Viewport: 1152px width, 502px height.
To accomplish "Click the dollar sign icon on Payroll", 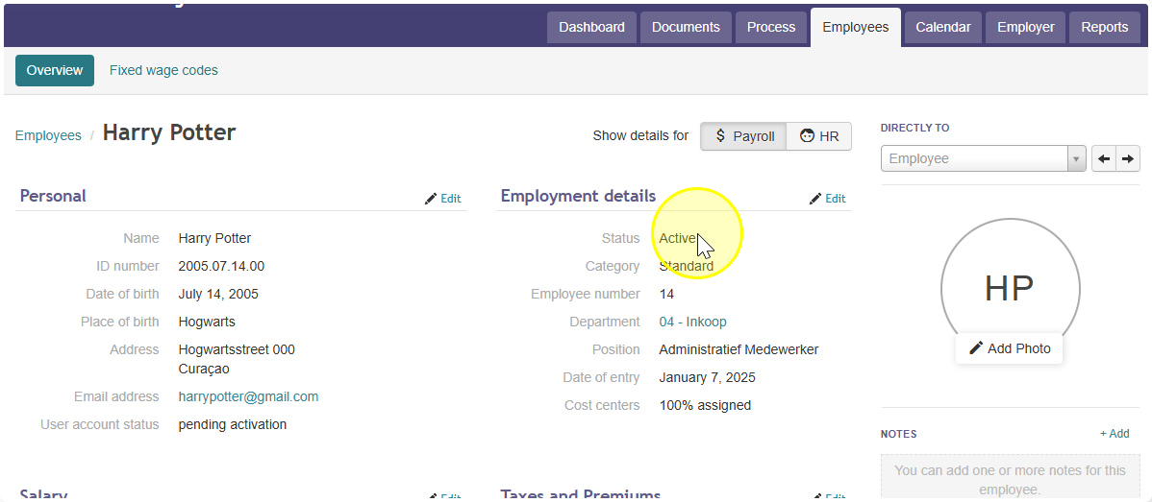I will pyautogui.click(x=720, y=135).
